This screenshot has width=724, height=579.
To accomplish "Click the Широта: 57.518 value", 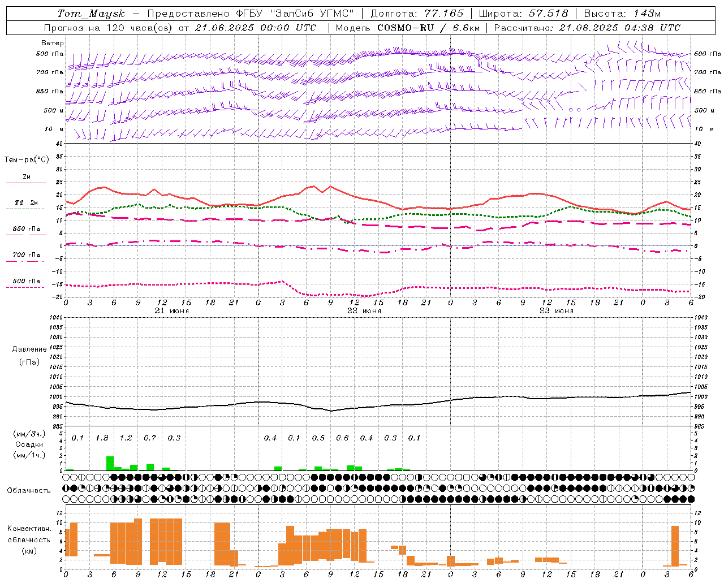I will (x=524, y=14).
